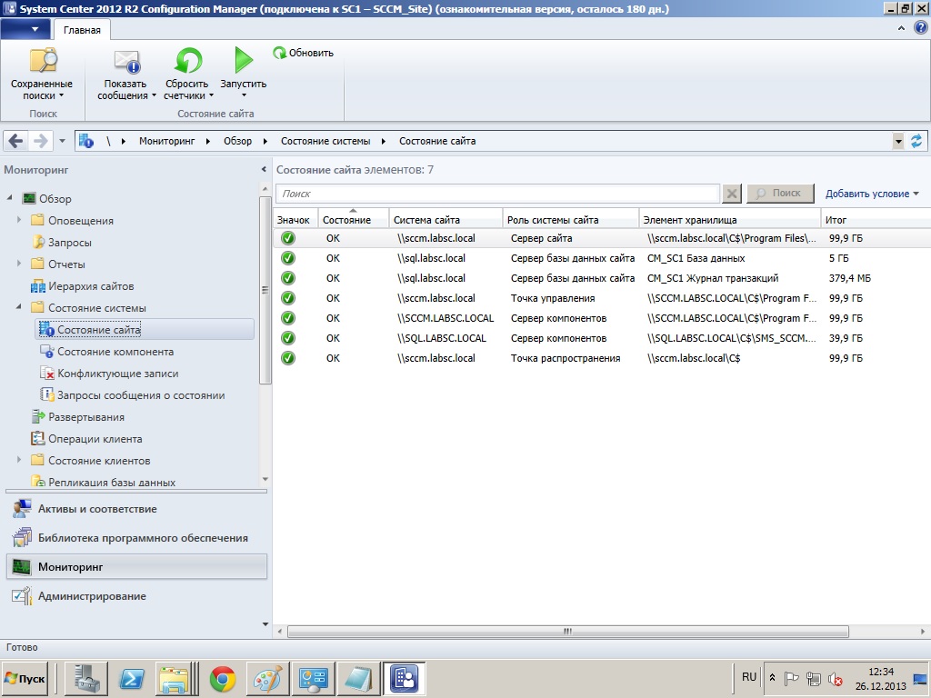The image size is (931, 698).
Task: Click Show Messages (Показать сообщения) envelope icon
Action: tap(126, 61)
